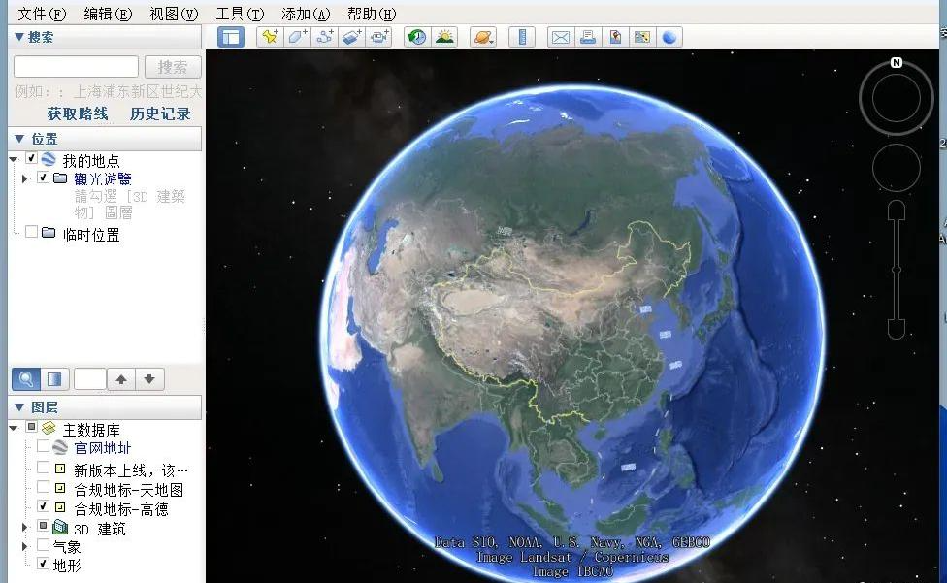Uncheck the 地形 terrain checkbox

(43, 563)
